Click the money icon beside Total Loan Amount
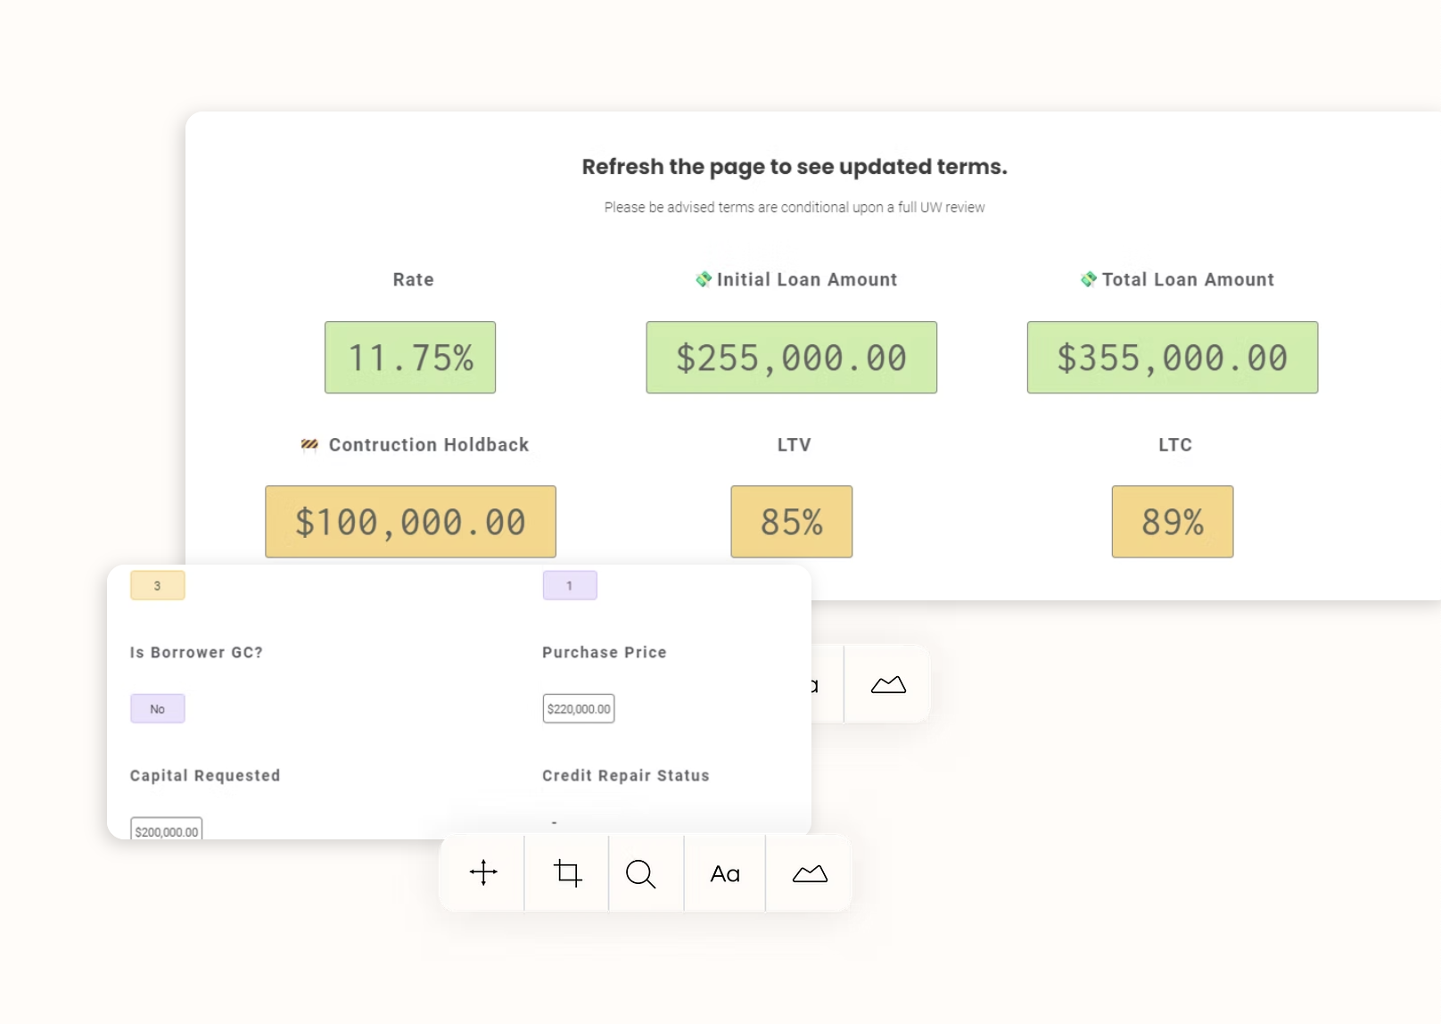The height and width of the screenshot is (1024, 1441). [1088, 279]
